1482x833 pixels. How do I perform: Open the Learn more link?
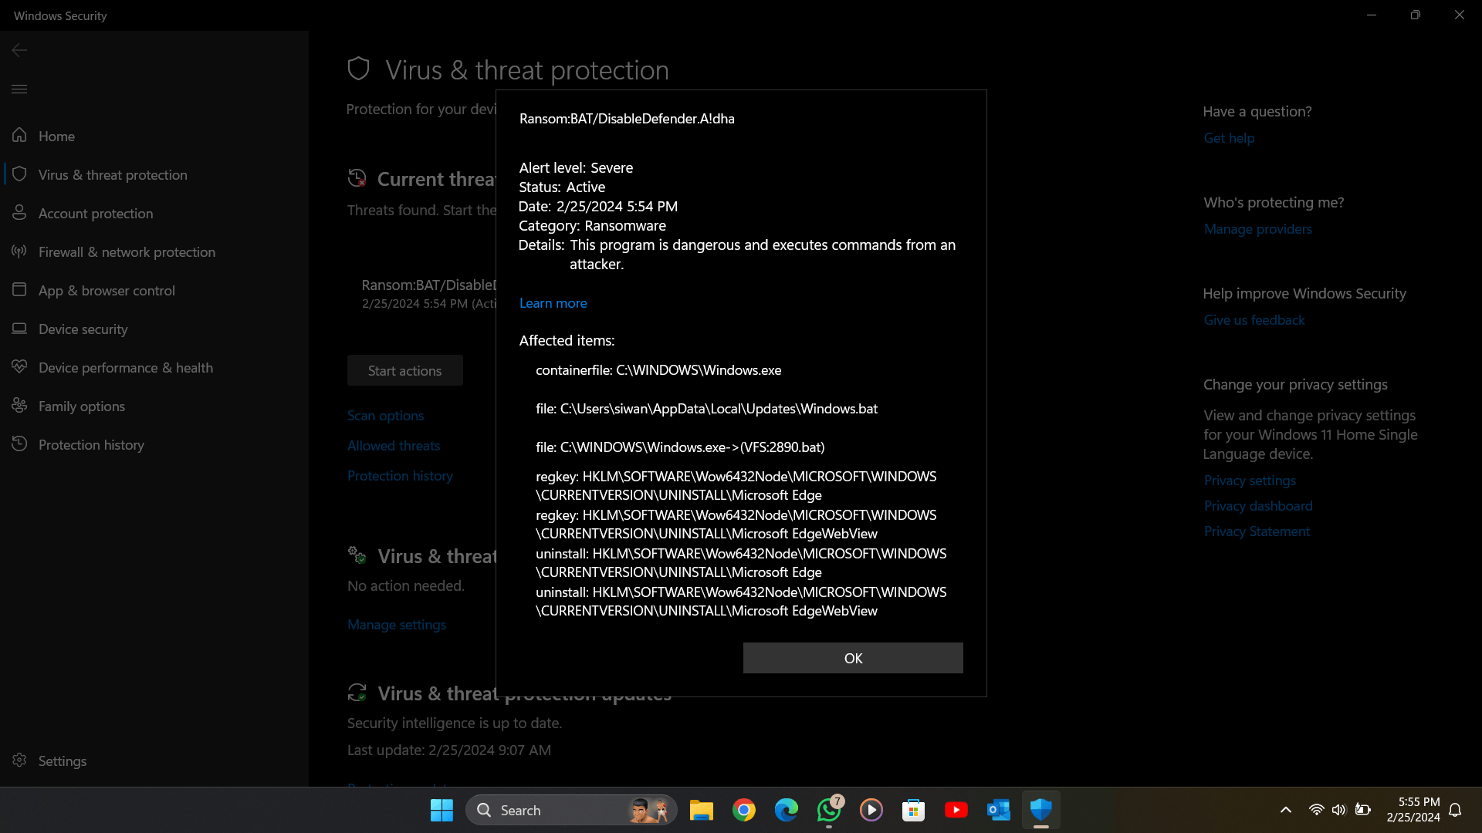[x=553, y=303]
